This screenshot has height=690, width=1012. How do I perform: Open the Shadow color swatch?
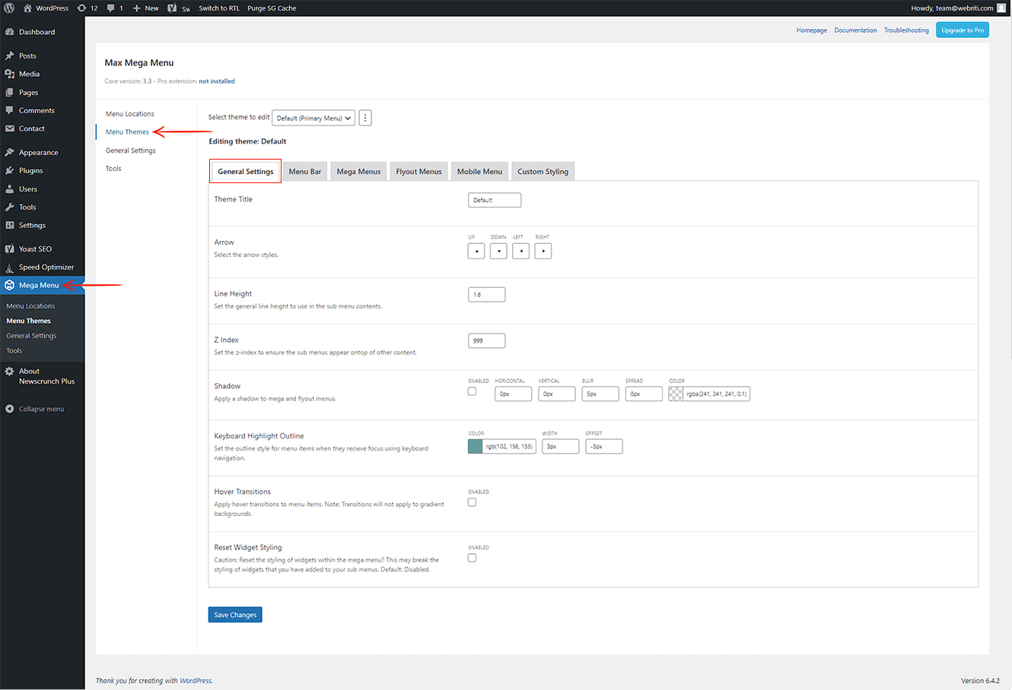676,394
